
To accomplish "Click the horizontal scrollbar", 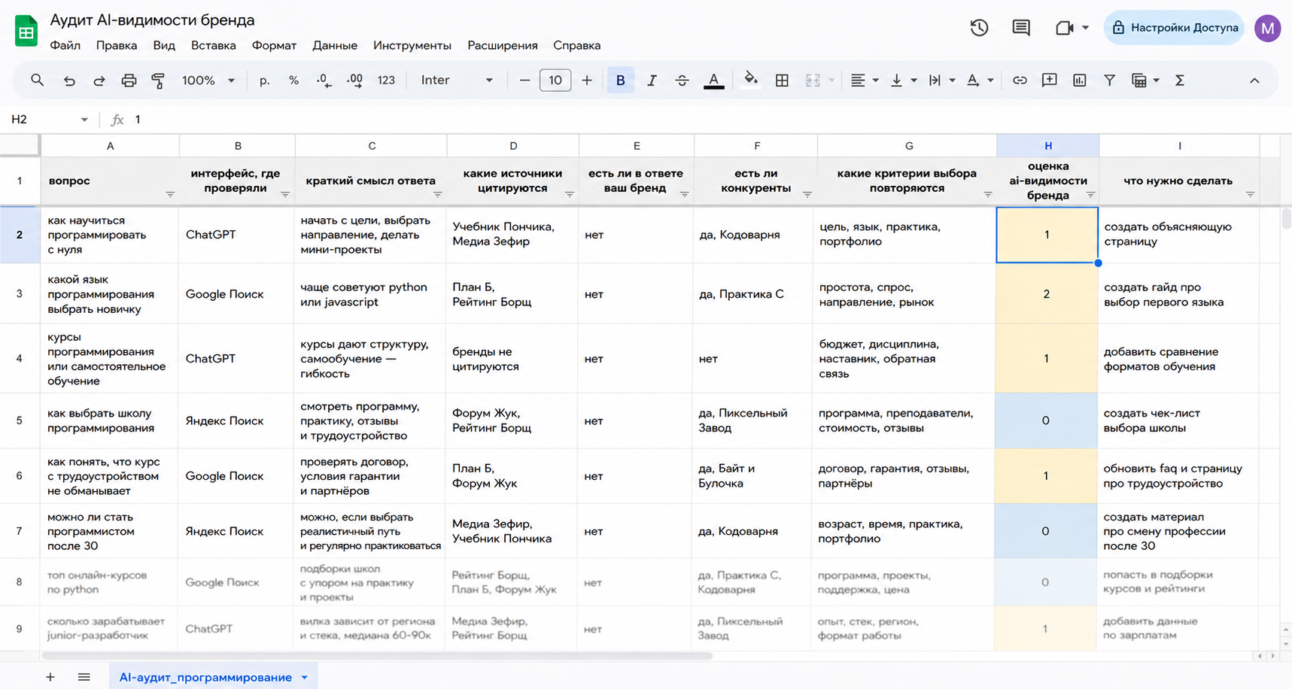I will point(376,656).
